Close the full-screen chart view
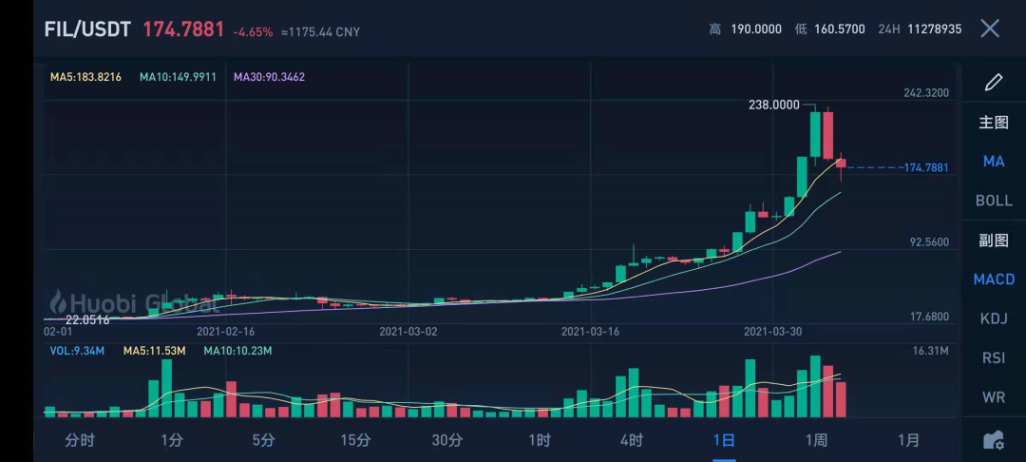The image size is (1026, 462). point(990,29)
